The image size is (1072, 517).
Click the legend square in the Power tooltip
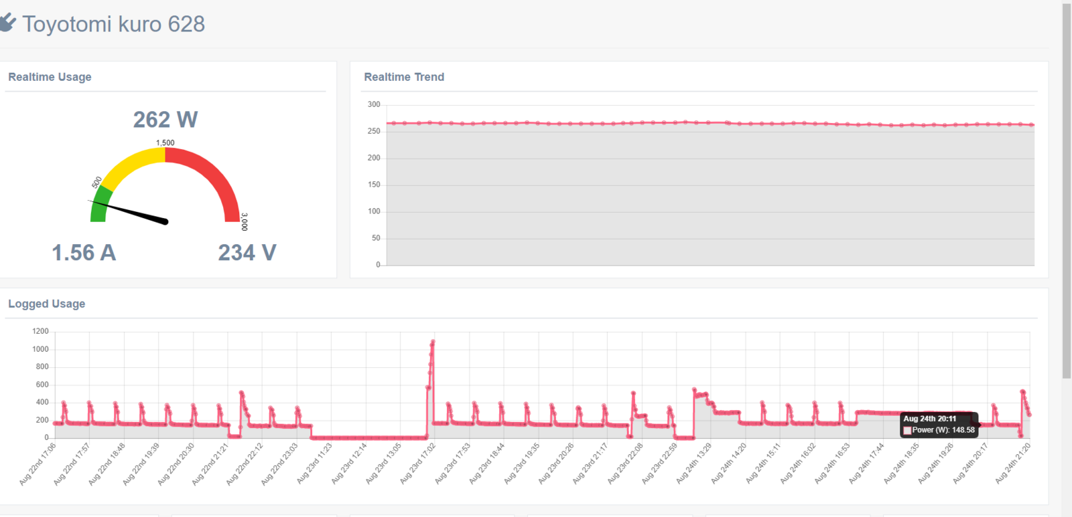click(907, 430)
